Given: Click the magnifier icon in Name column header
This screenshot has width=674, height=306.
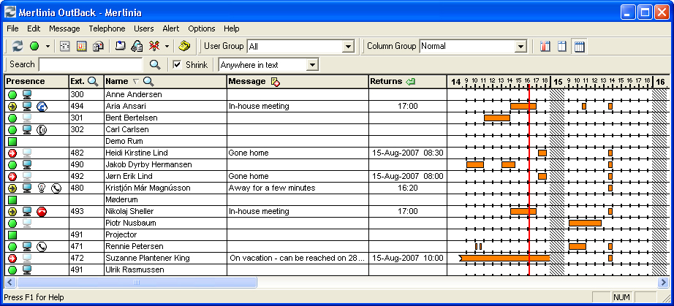Looking at the screenshot, I should pyautogui.click(x=148, y=82).
